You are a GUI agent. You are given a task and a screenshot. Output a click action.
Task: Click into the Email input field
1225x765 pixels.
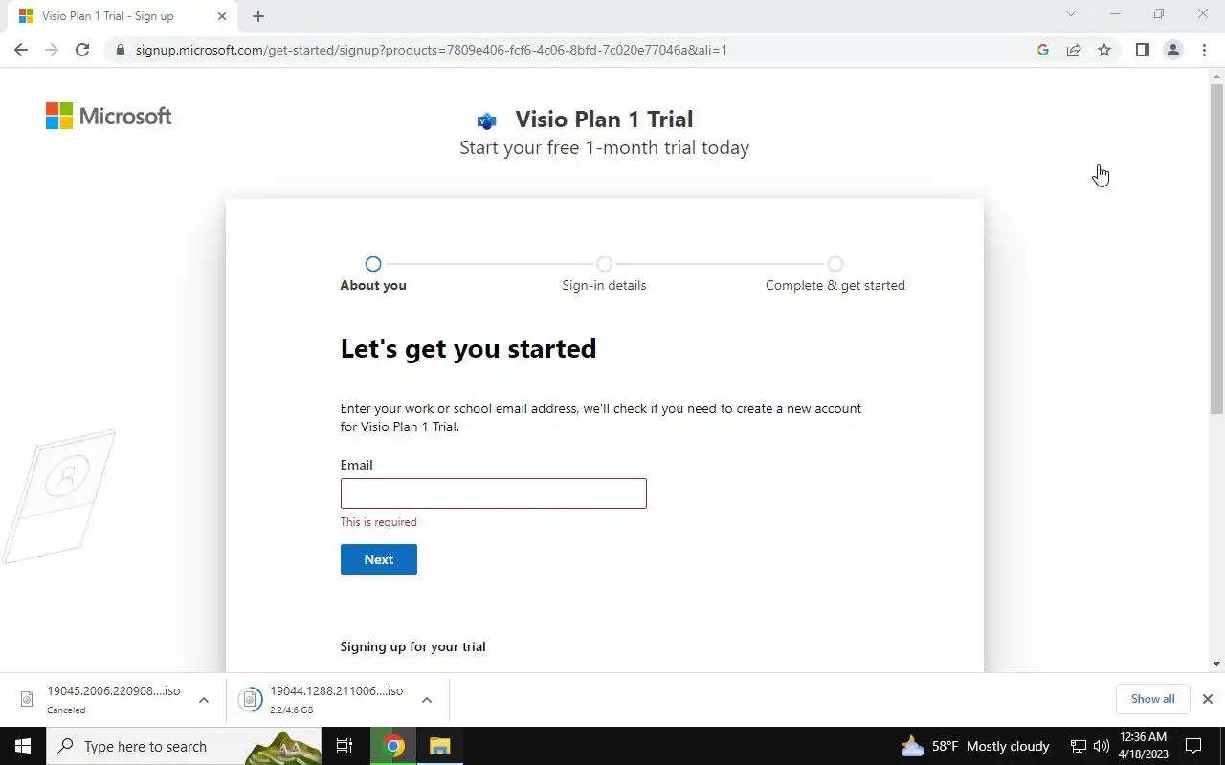tap(494, 493)
